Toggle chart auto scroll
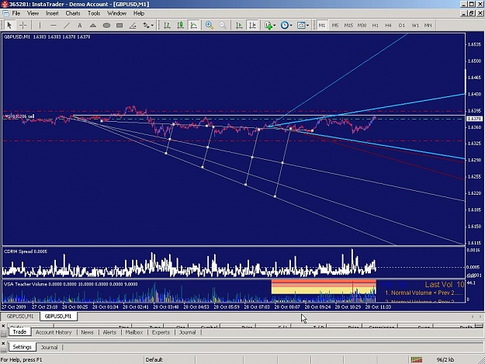The image size is (485, 364). tap(239, 26)
